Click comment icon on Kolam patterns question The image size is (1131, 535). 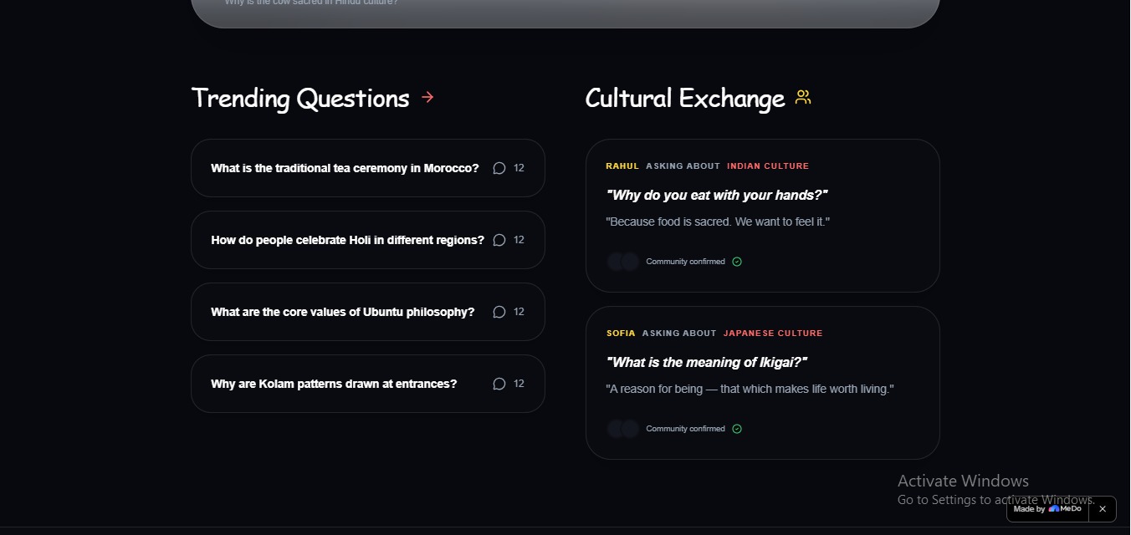point(499,384)
